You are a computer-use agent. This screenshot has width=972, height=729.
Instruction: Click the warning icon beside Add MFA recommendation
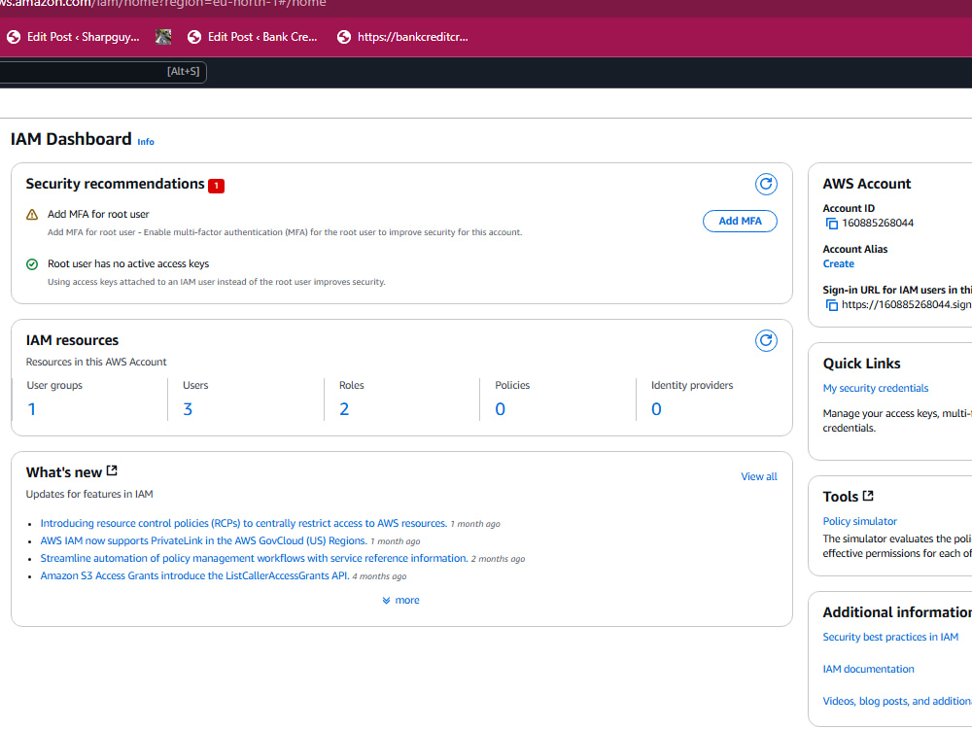pos(32,214)
